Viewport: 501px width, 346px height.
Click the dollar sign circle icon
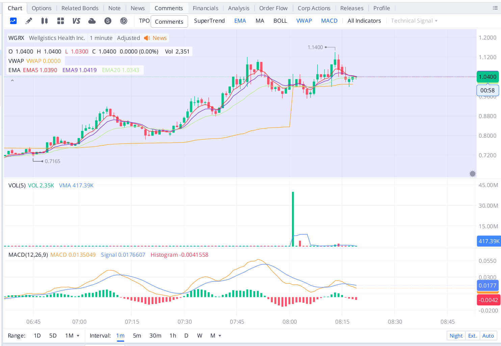click(x=108, y=21)
